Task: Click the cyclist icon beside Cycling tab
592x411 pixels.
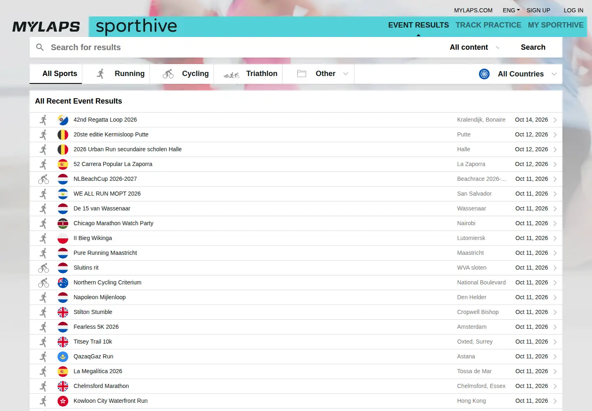Action: point(168,74)
